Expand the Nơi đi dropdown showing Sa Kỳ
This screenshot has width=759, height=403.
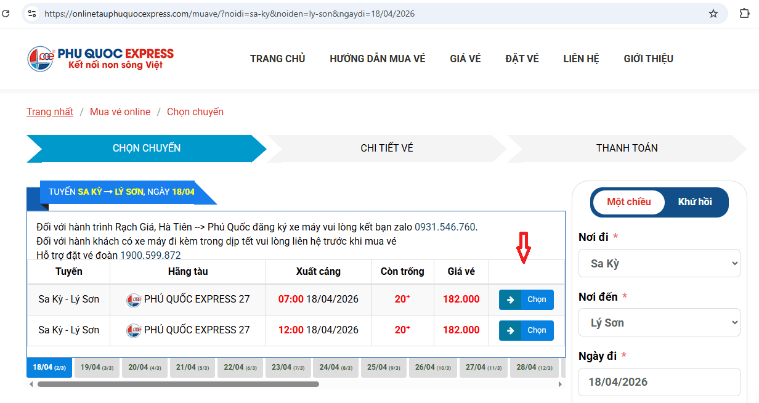click(659, 264)
